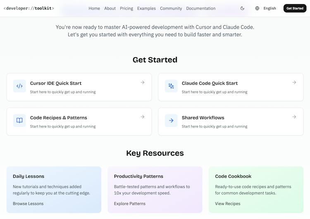Open the Pricing nav link
This screenshot has height=219, width=310.
pos(126,8)
